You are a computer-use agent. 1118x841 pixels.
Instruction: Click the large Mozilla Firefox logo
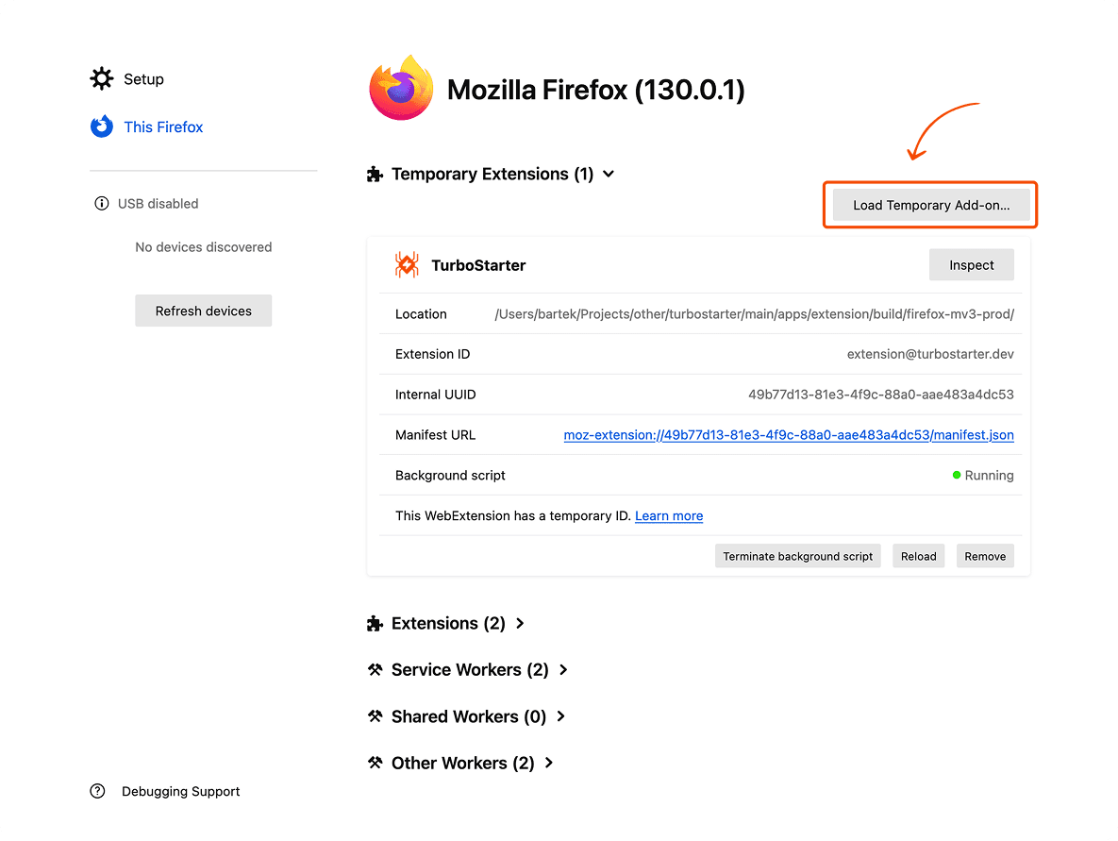click(x=401, y=88)
